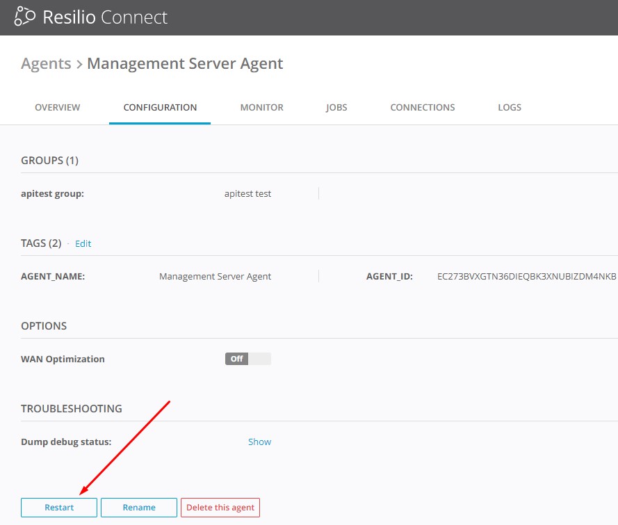Screen dimensions: 618x525
Task: Click the Resilio Connect title text
Action: (105, 17)
